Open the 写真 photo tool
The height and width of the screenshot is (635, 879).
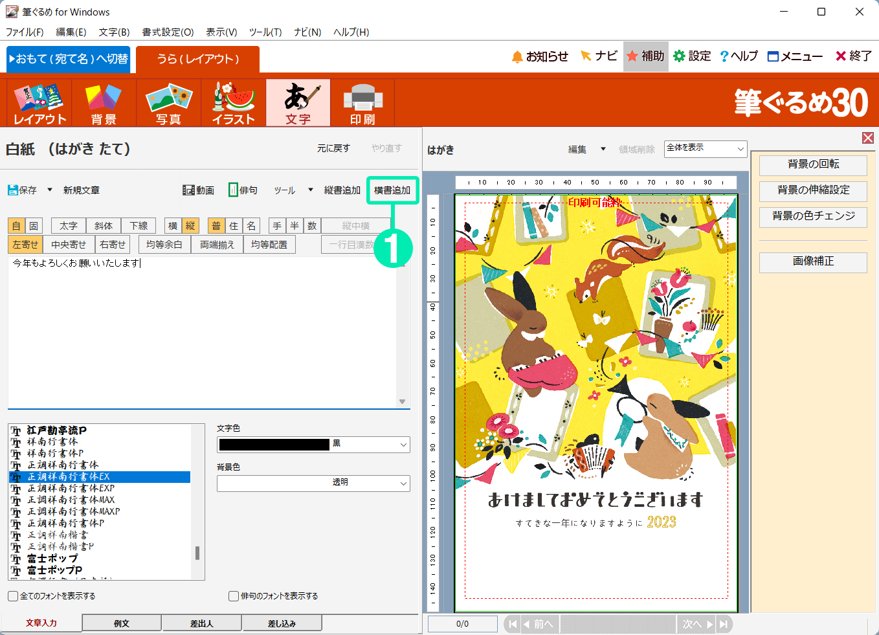pyautogui.click(x=168, y=103)
